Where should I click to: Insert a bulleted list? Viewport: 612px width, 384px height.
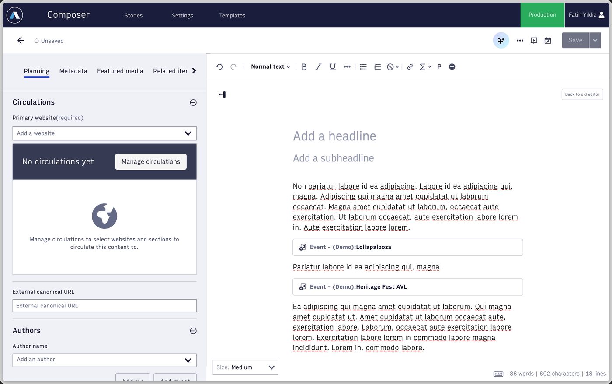click(363, 66)
